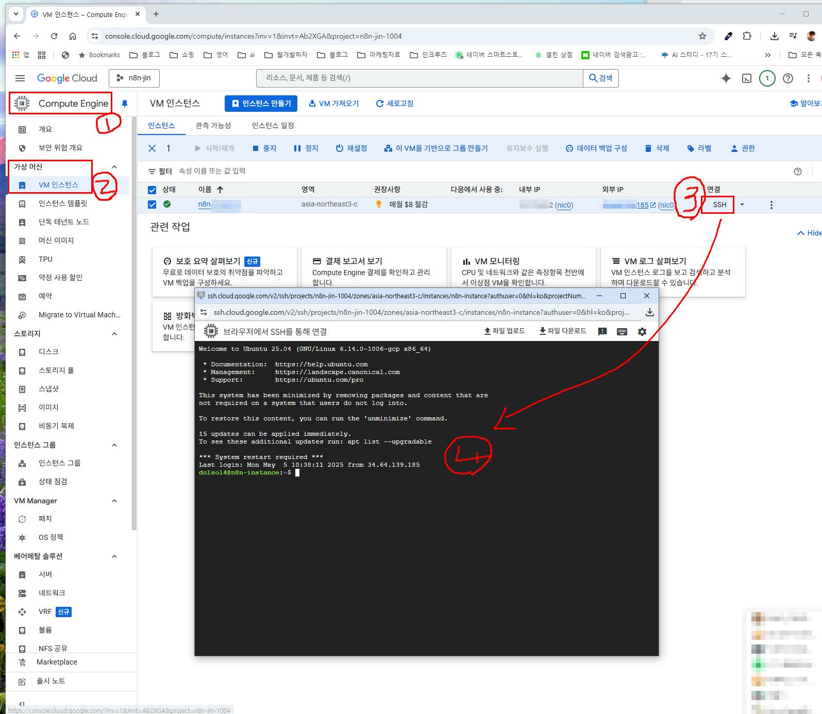
Task: Activate Cloud Shell terminal icon
Action: coord(746,78)
